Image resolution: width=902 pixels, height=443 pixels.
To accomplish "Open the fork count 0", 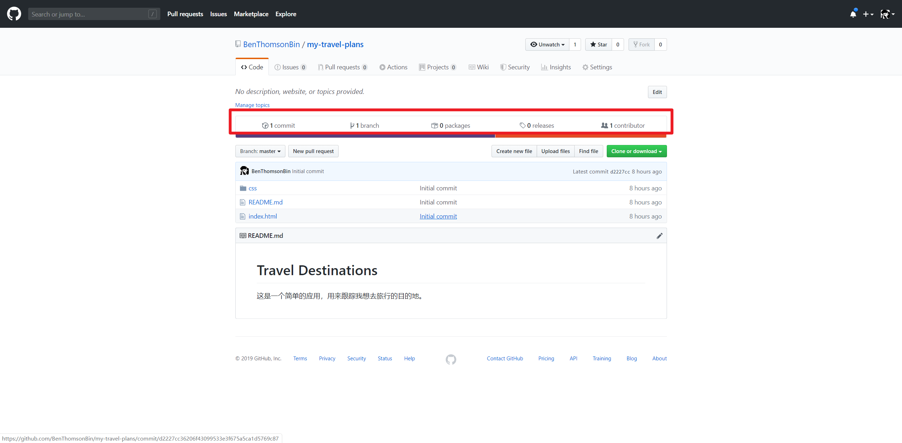I will [660, 44].
